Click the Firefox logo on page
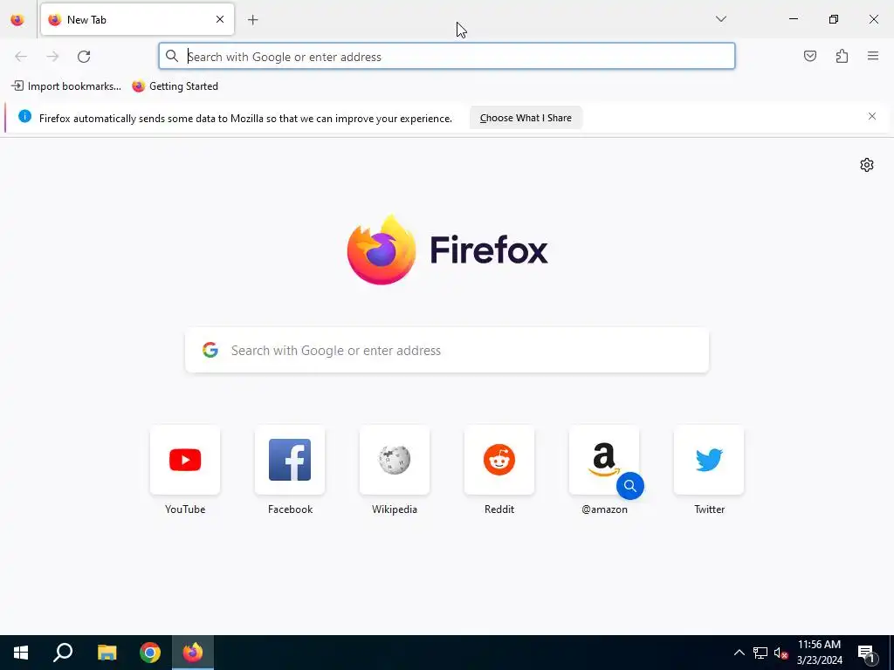This screenshot has height=670, width=894. [x=447, y=250]
